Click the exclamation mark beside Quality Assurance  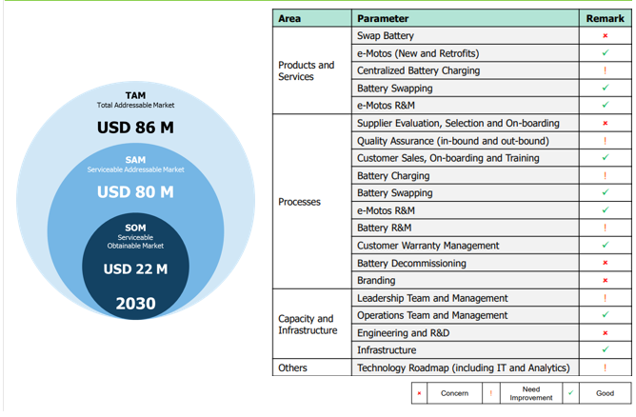pyautogui.click(x=605, y=141)
